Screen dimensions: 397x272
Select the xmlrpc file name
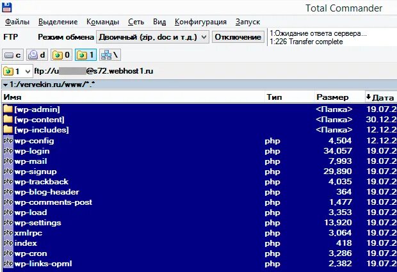pyautogui.click(x=28, y=233)
